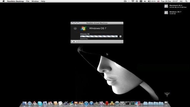Open the App Store from the dock
The width and height of the screenshot is (190, 107).
91,103
